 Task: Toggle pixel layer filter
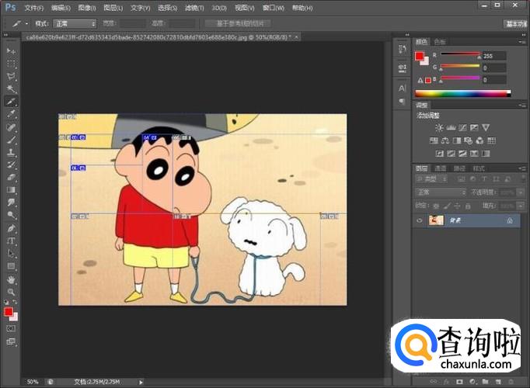click(x=462, y=179)
